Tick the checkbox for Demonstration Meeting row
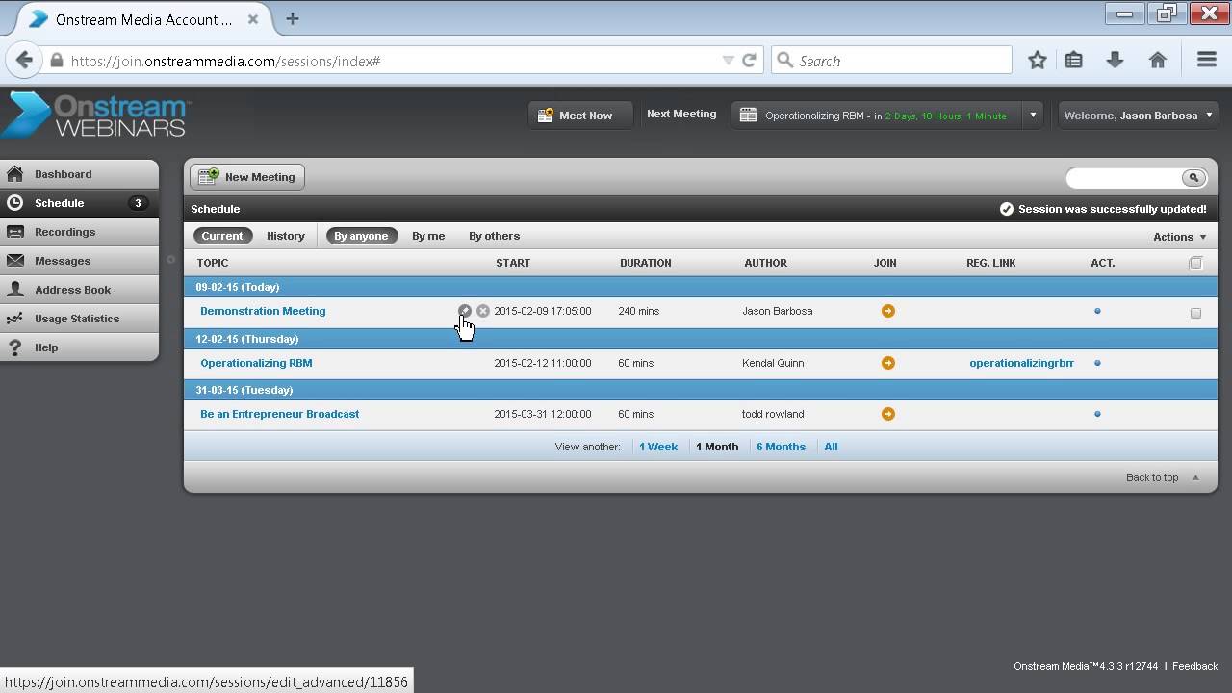Screen dimensions: 1232x693 click(1195, 313)
